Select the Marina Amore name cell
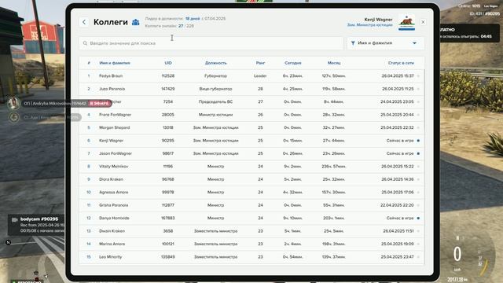This screenshot has width=503, height=283. tap(112, 244)
